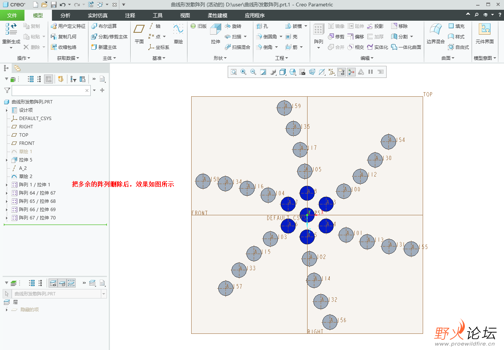Viewport: 504px width, 350px height.
Task: Click the perspective view icon
Action: [312, 72]
